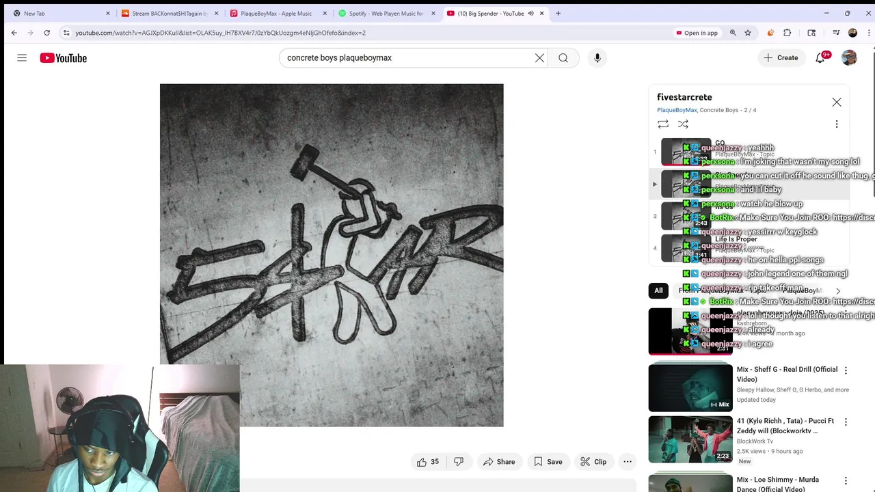Share this video
875x492 pixels.
[x=499, y=462]
